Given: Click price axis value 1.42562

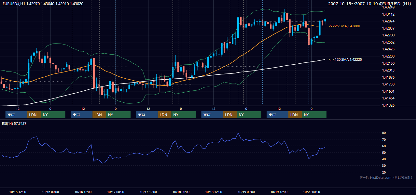Looking at the screenshot, I should [388, 42].
